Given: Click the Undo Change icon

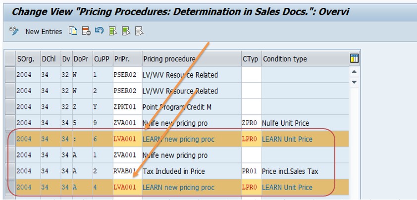Looking at the screenshot, I should (99, 31).
